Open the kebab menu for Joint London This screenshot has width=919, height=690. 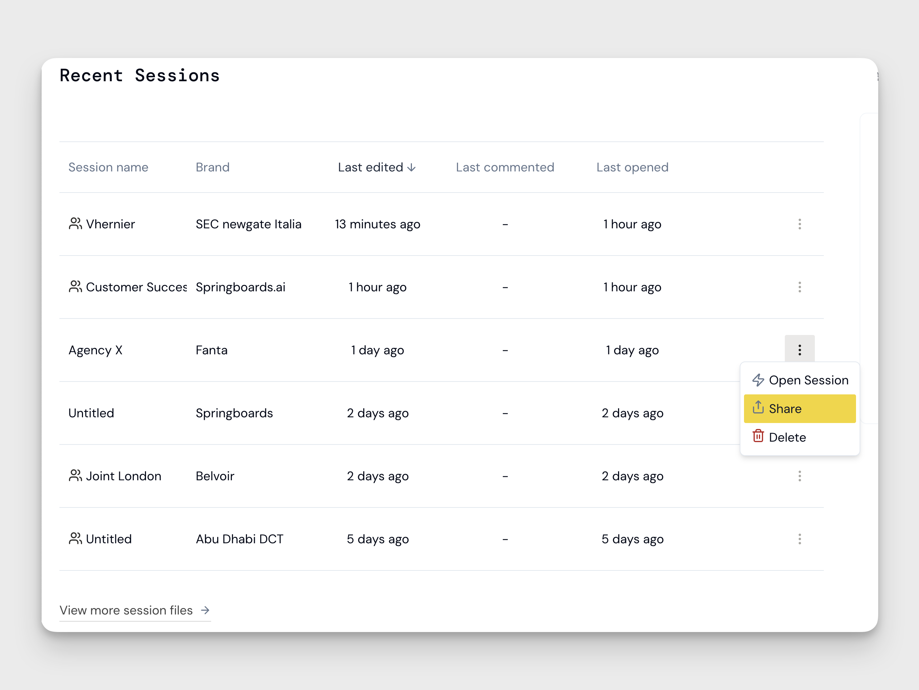coord(799,476)
